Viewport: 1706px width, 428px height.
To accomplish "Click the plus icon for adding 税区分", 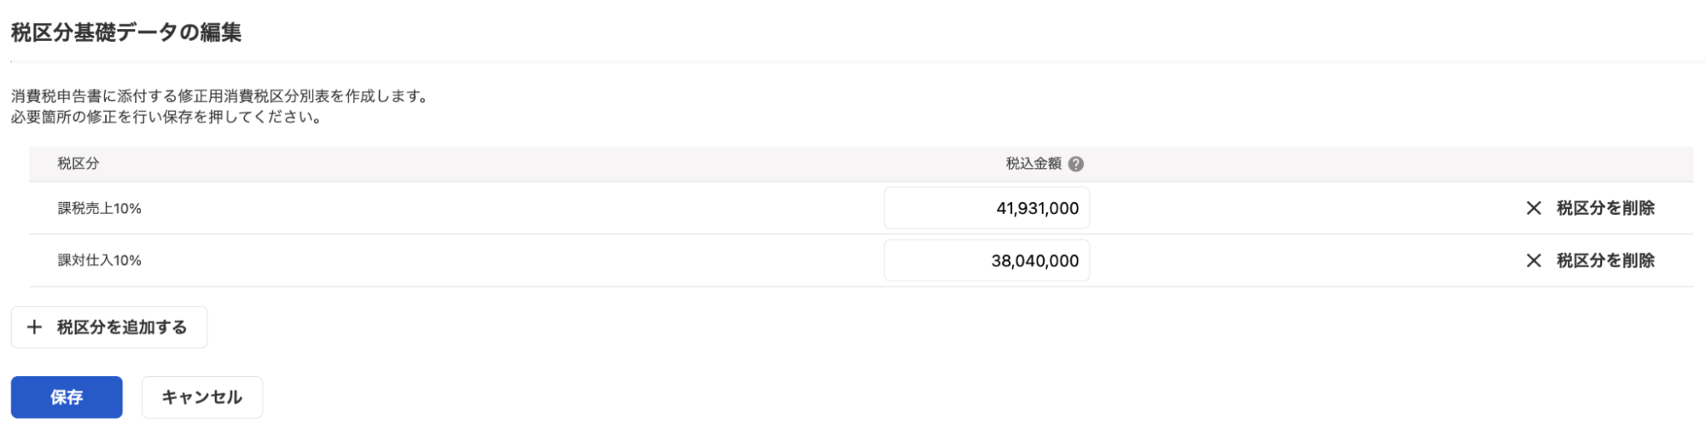I will pos(34,327).
